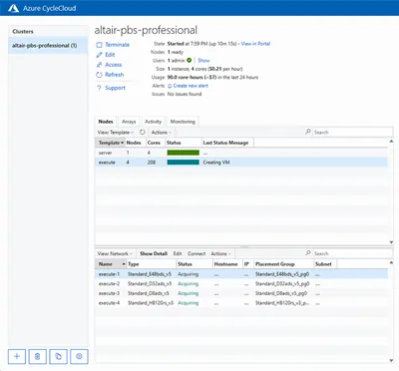Screen dimensions: 399x371
Task: Click the upper table scroll-down arrow
Action: point(391,242)
